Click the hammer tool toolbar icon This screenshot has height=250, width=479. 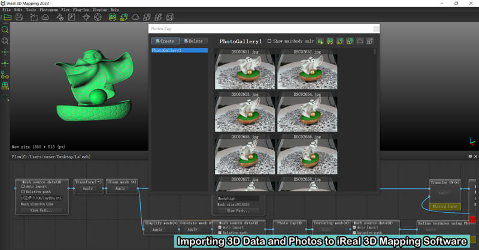click(60, 17)
